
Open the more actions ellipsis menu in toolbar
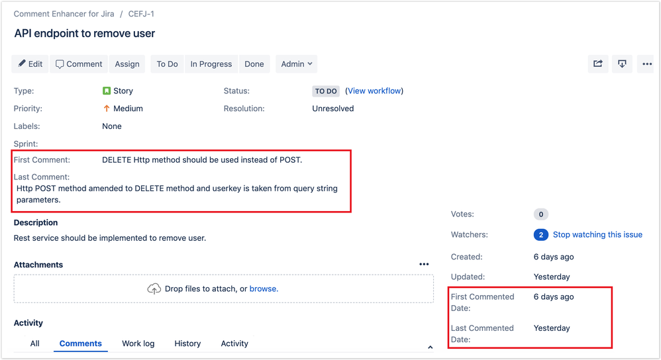click(x=646, y=64)
